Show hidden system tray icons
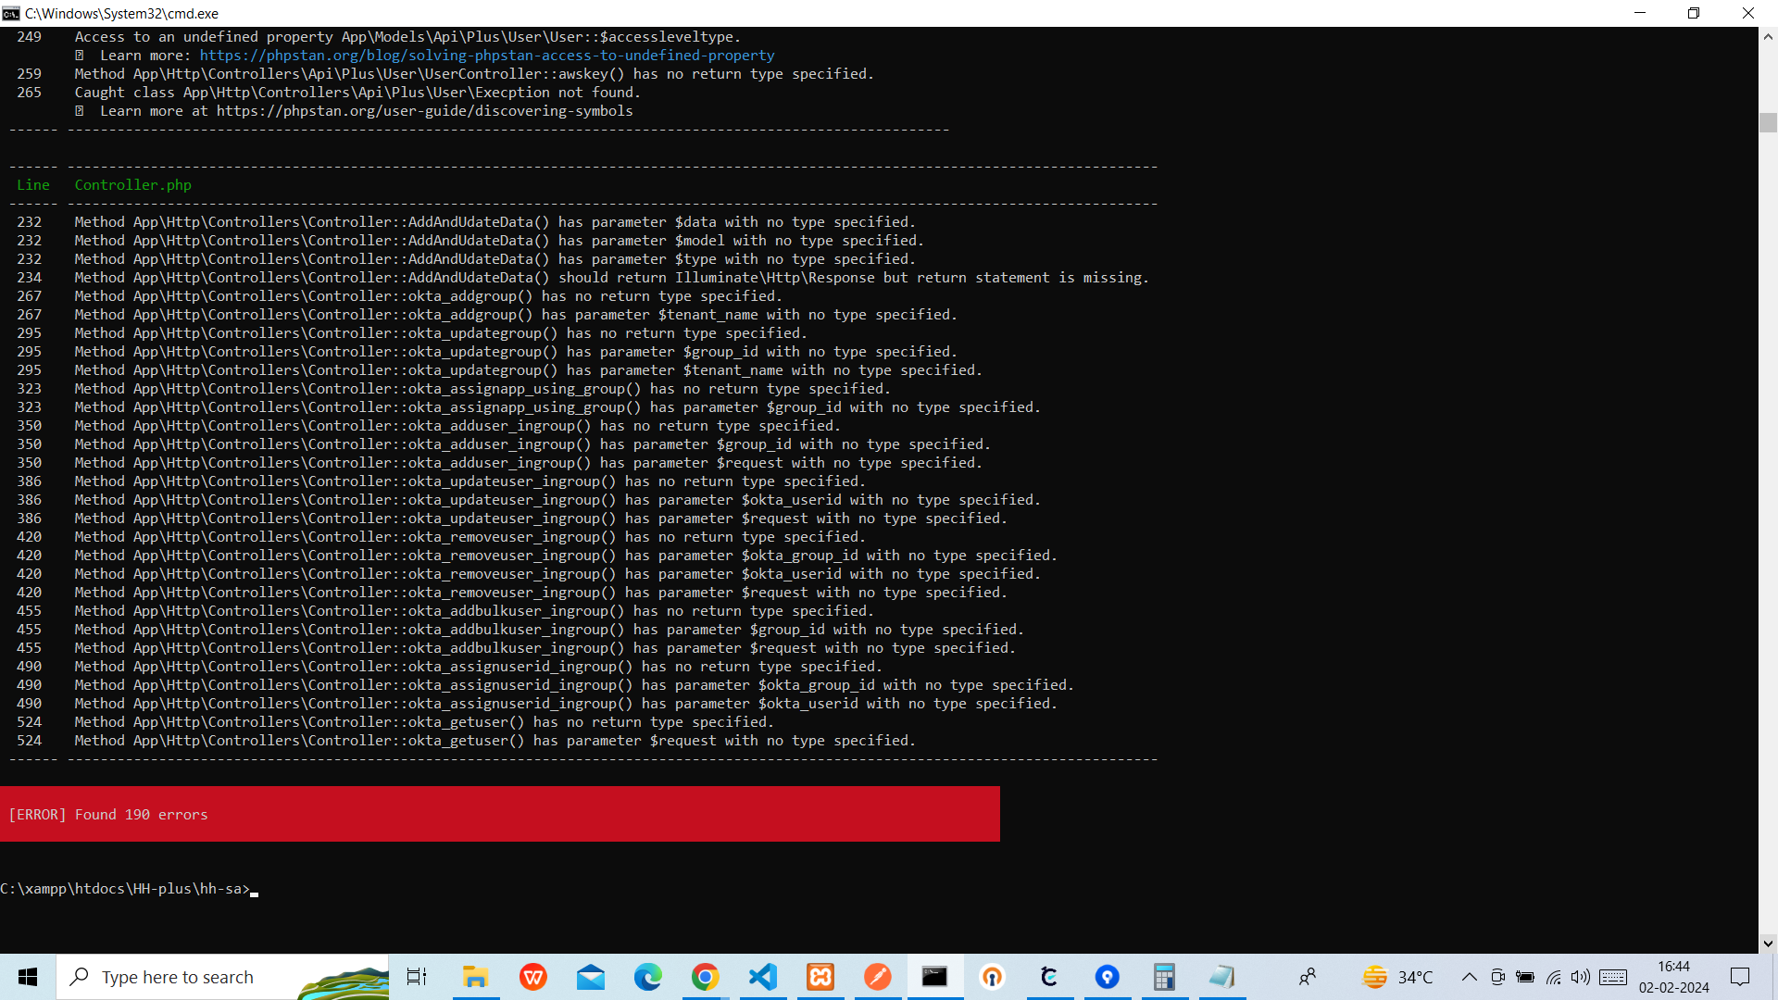This screenshot has height=1000, width=1778. 1470,977
